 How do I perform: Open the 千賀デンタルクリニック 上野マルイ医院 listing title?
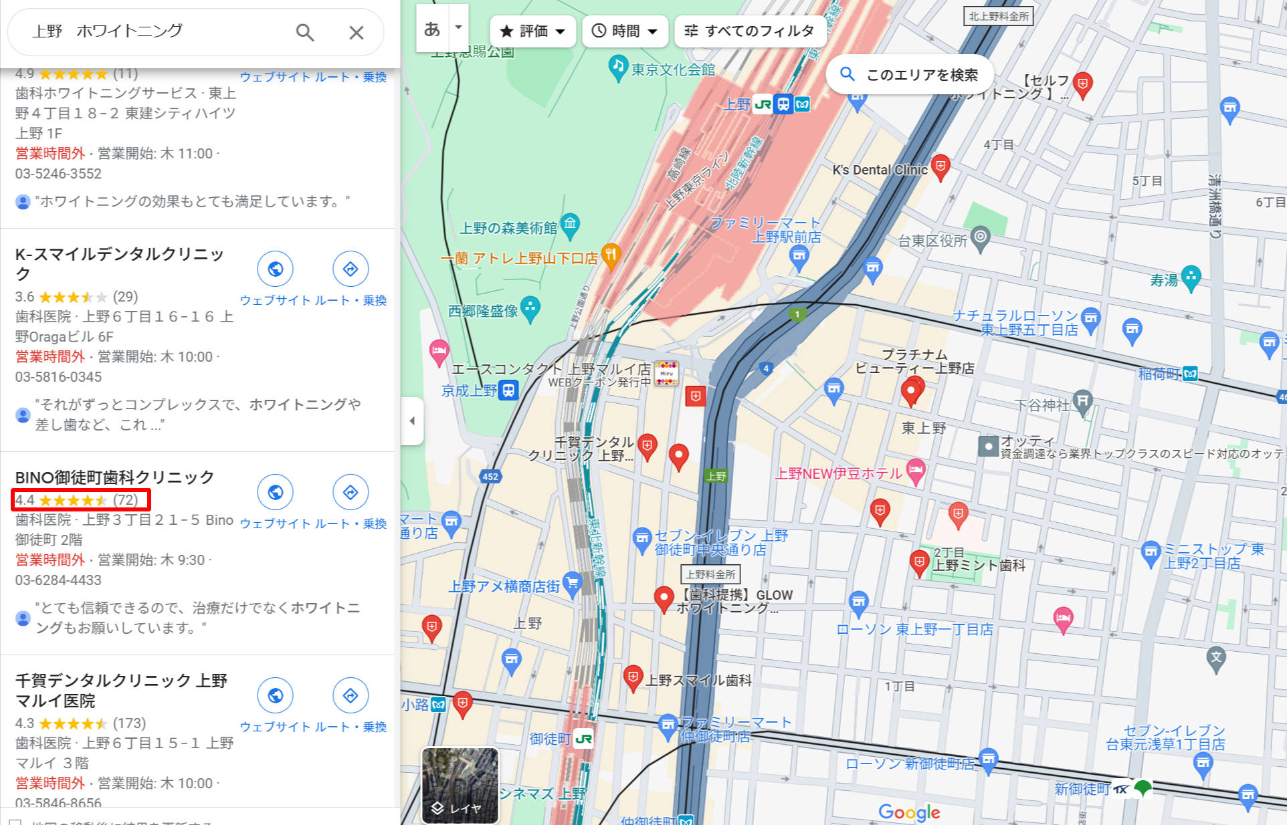(x=122, y=690)
